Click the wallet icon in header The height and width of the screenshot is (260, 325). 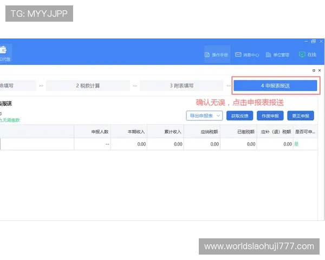click(x=3, y=50)
